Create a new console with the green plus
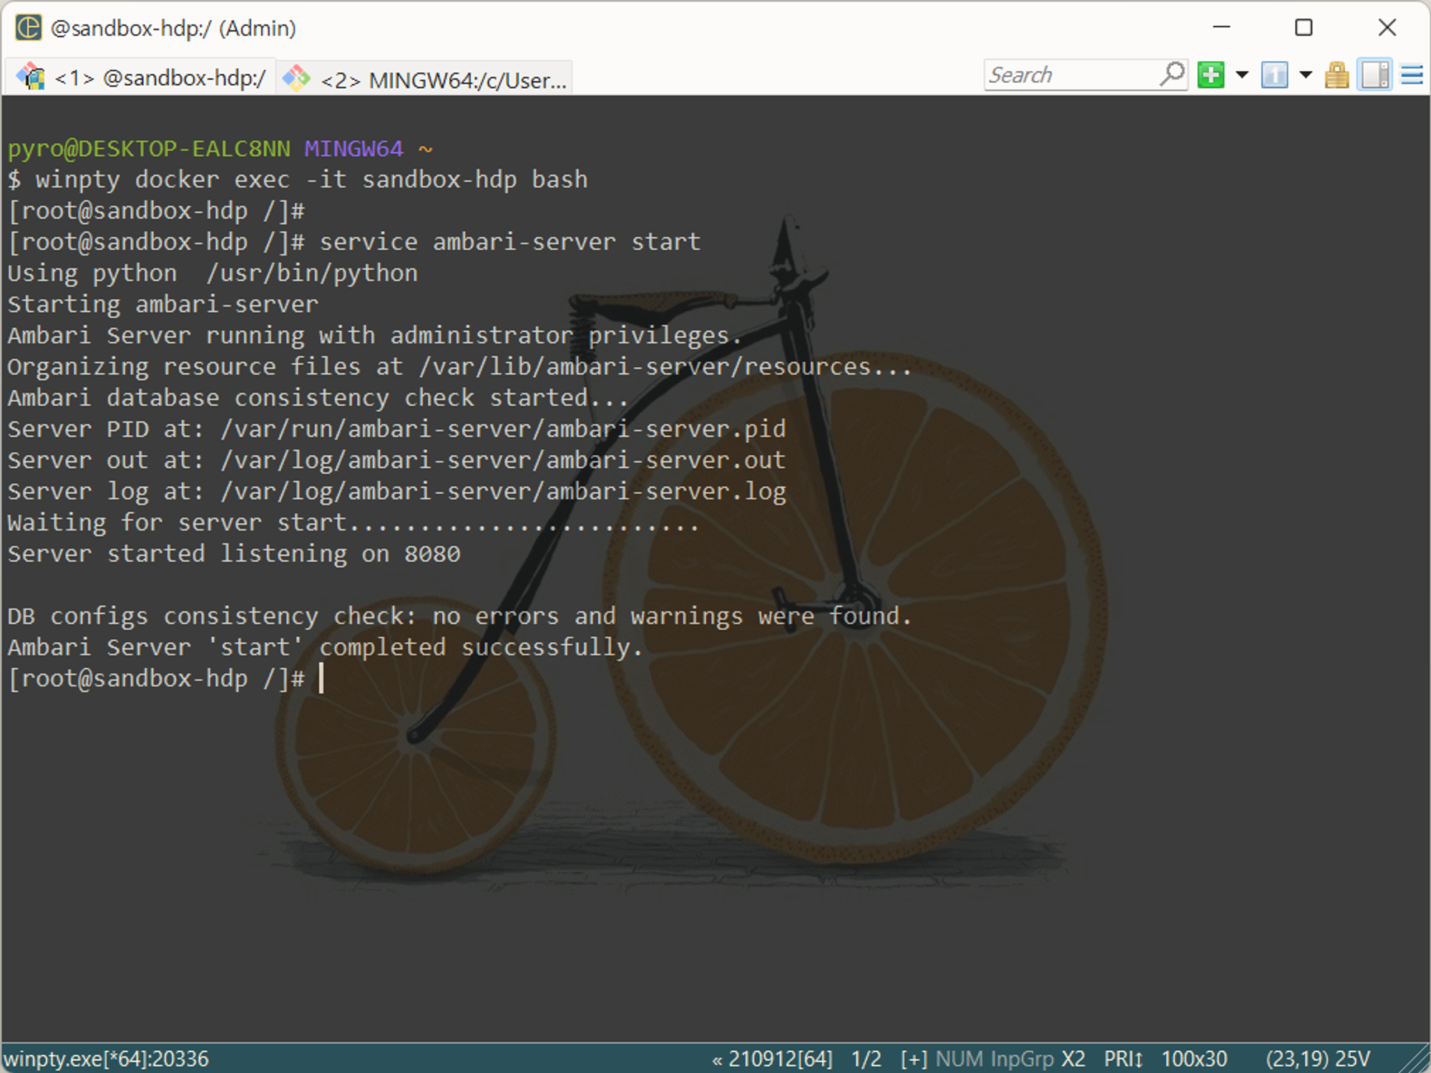 [1211, 74]
